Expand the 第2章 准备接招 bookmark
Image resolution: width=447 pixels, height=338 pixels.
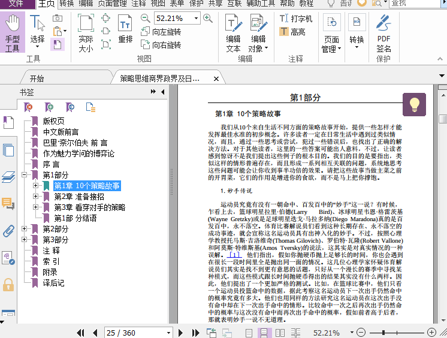coord(35,196)
